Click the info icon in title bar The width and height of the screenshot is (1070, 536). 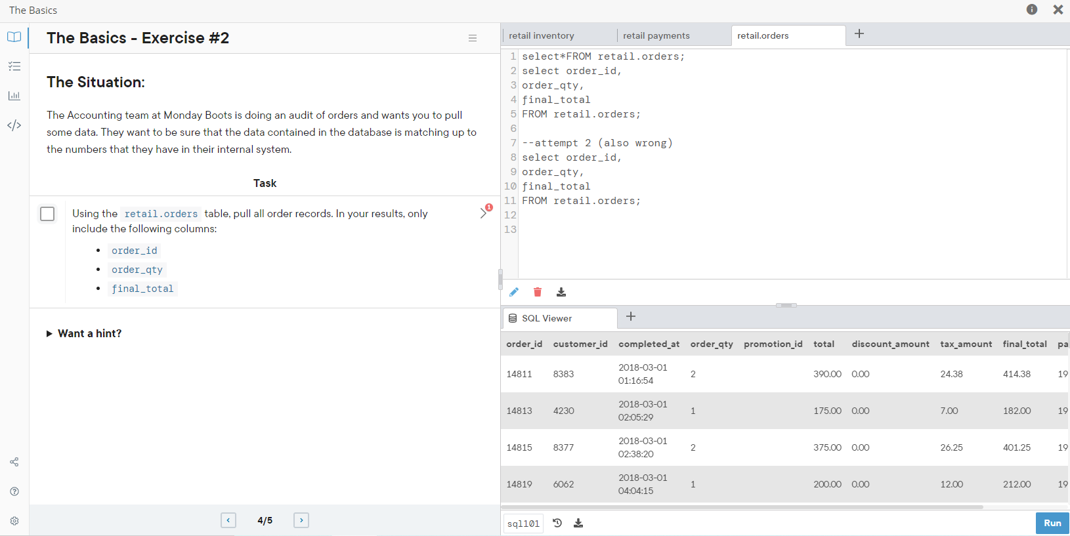(x=1032, y=9)
